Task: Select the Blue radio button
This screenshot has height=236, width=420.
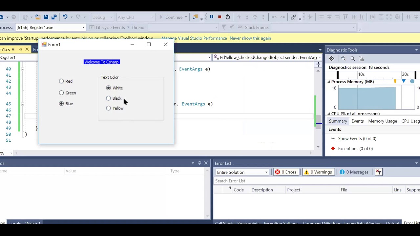Action: pyautogui.click(x=61, y=104)
